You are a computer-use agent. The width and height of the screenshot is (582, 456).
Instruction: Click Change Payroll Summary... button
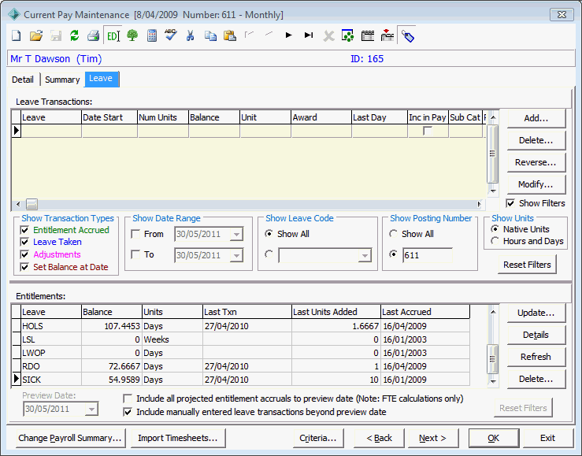pos(70,438)
